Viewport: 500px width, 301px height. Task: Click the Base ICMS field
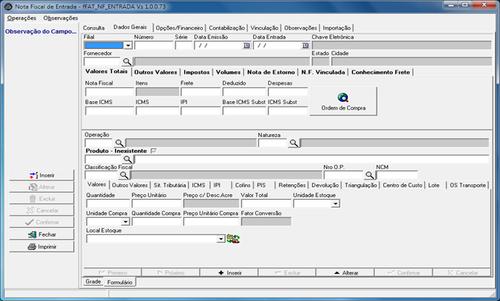point(109,111)
